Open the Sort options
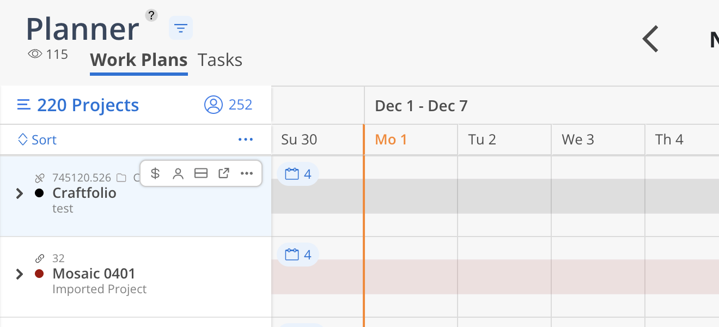The width and height of the screenshot is (719, 327). (x=37, y=140)
